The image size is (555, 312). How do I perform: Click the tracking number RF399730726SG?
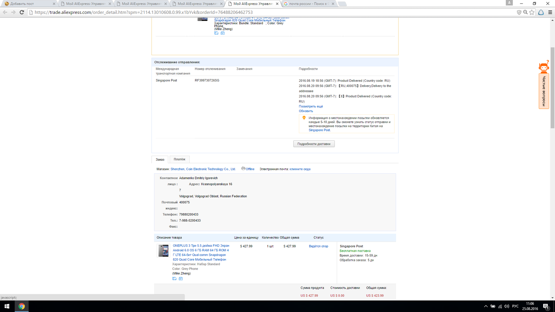click(x=207, y=80)
